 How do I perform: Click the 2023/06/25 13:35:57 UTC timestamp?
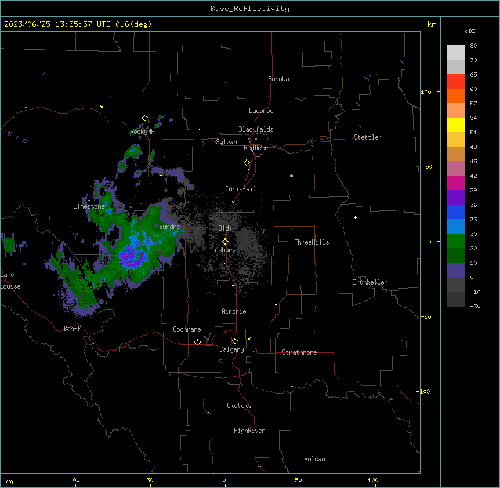[x=57, y=24]
